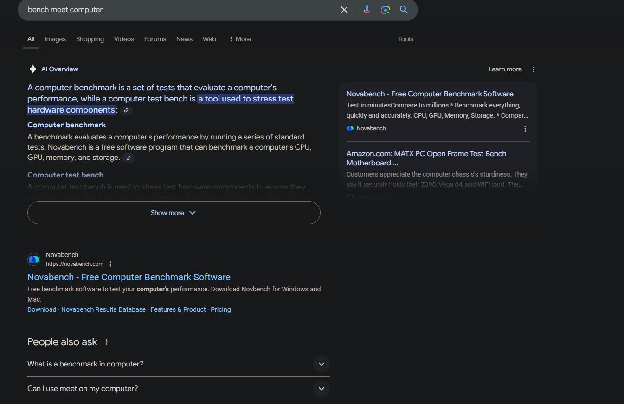Expand 'Can I use meet on my computer?' question
Image resolution: width=624 pixels, height=404 pixels.
[x=179, y=389]
